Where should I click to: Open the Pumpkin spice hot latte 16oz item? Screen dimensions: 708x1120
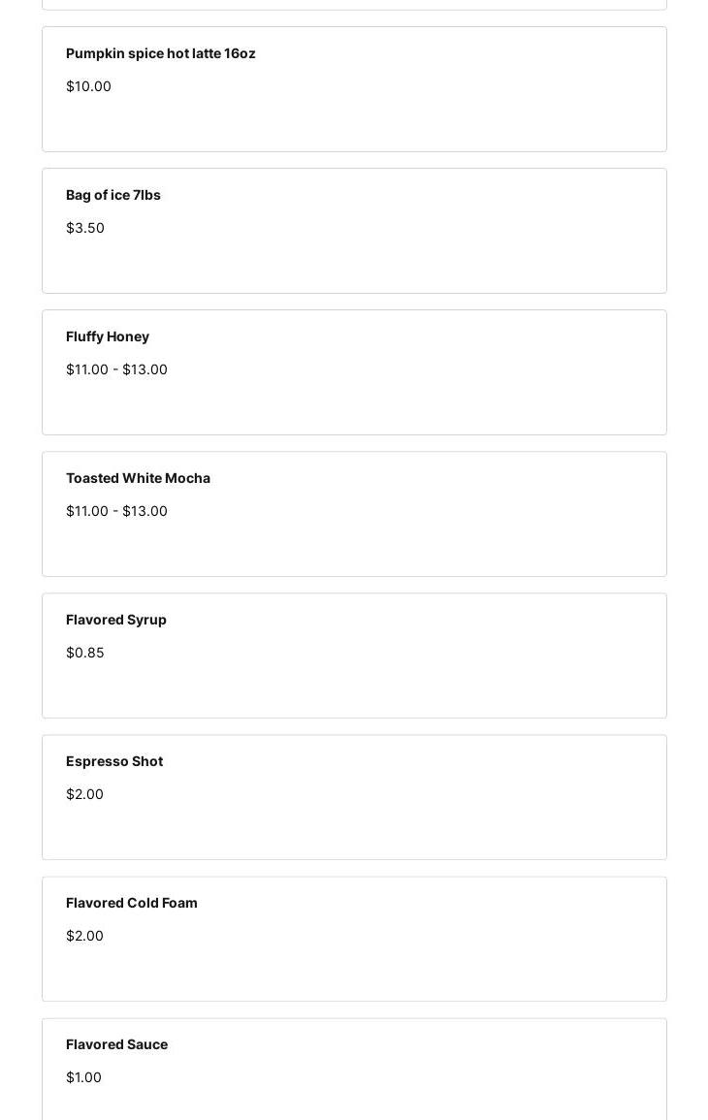point(161,53)
